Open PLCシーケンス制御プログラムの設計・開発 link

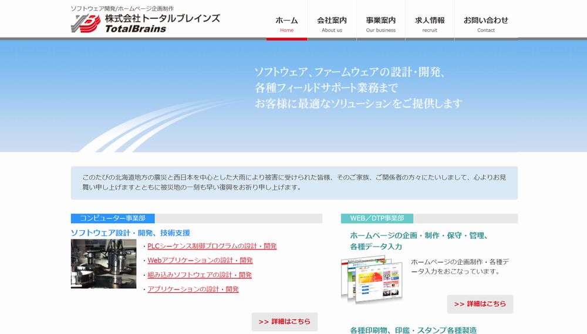pos(212,246)
